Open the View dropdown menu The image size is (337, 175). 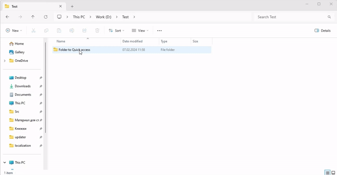click(139, 31)
